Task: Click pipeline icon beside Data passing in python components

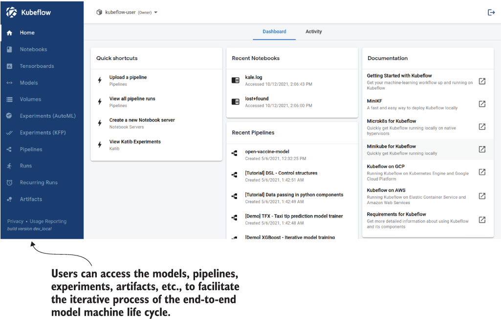Action: click(x=235, y=196)
